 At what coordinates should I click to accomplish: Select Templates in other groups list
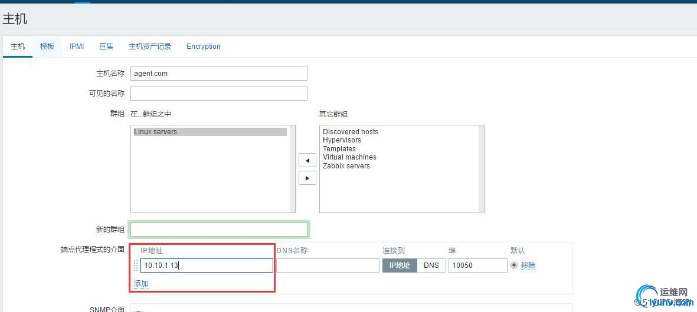coord(339,149)
